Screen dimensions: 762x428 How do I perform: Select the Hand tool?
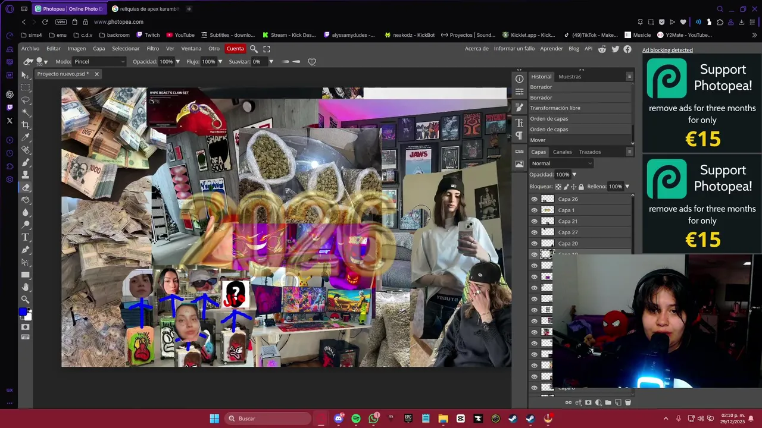tap(26, 287)
